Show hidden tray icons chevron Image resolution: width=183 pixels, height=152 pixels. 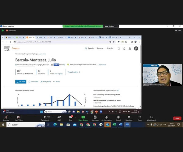[x=148, y=125]
